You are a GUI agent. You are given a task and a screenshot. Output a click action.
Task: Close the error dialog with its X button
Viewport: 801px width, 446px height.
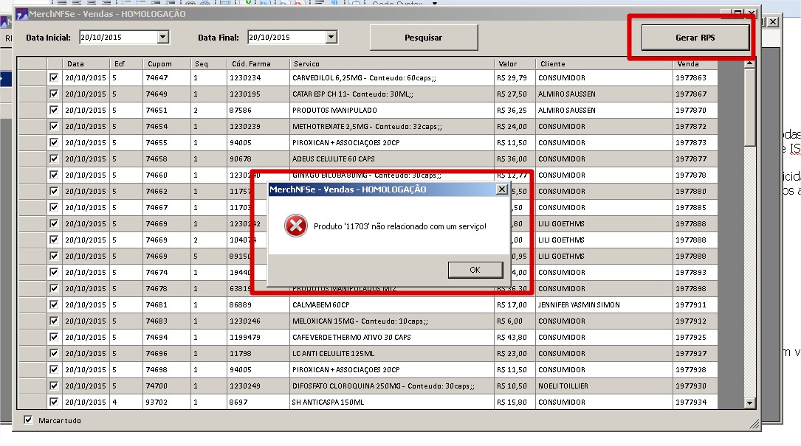(x=502, y=189)
